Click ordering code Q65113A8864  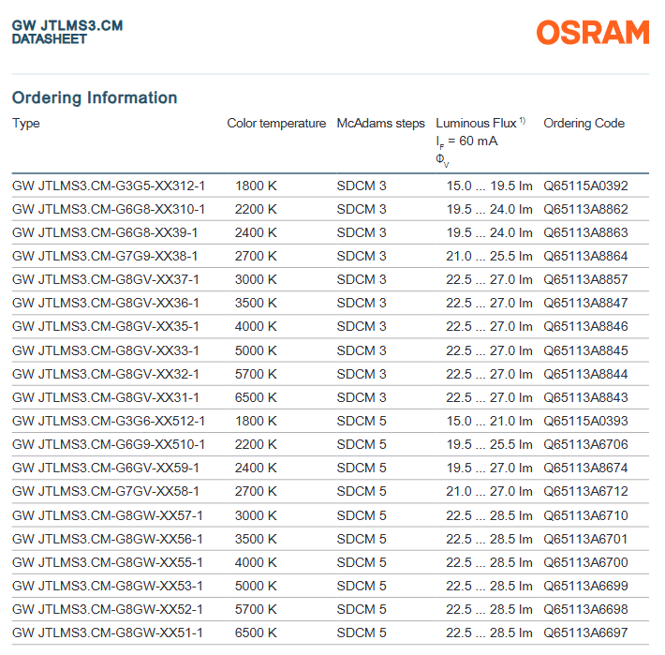pos(585,256)
